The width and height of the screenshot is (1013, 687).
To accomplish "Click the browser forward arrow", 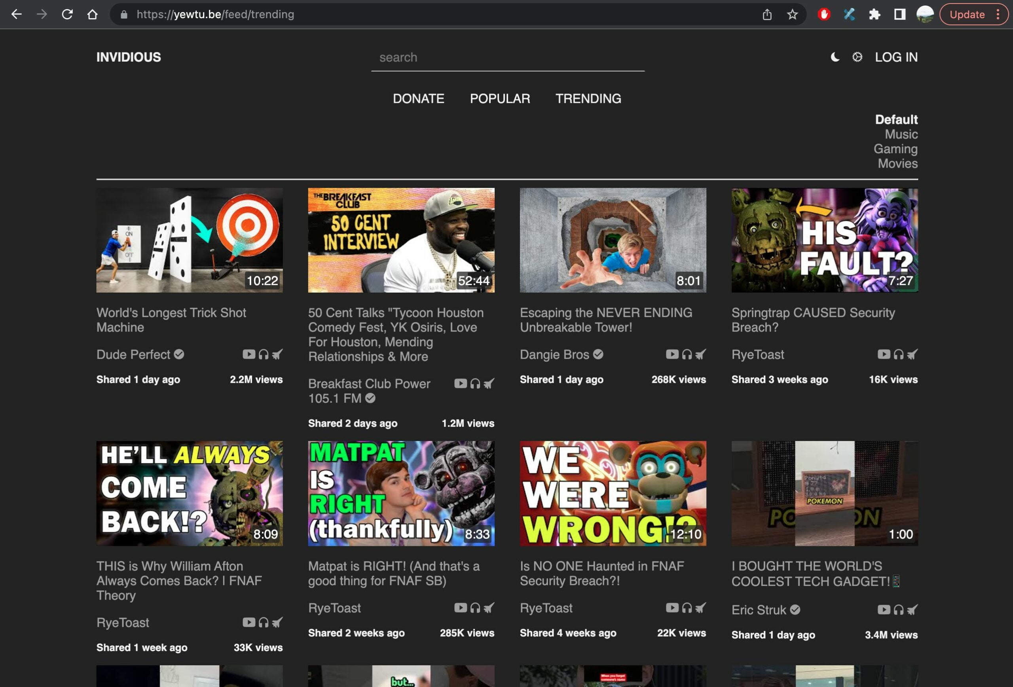I will 42,14.
